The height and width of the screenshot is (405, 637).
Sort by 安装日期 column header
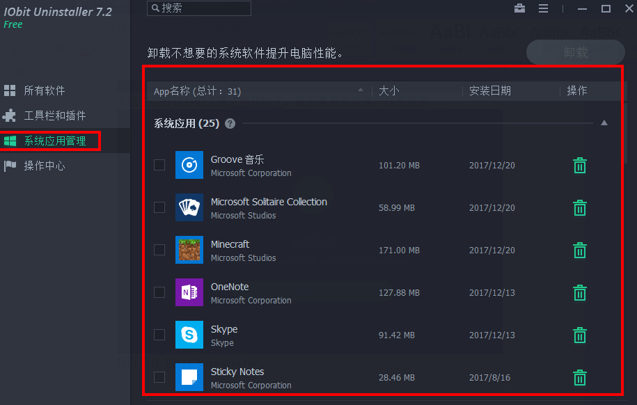(x=490, y=90)
